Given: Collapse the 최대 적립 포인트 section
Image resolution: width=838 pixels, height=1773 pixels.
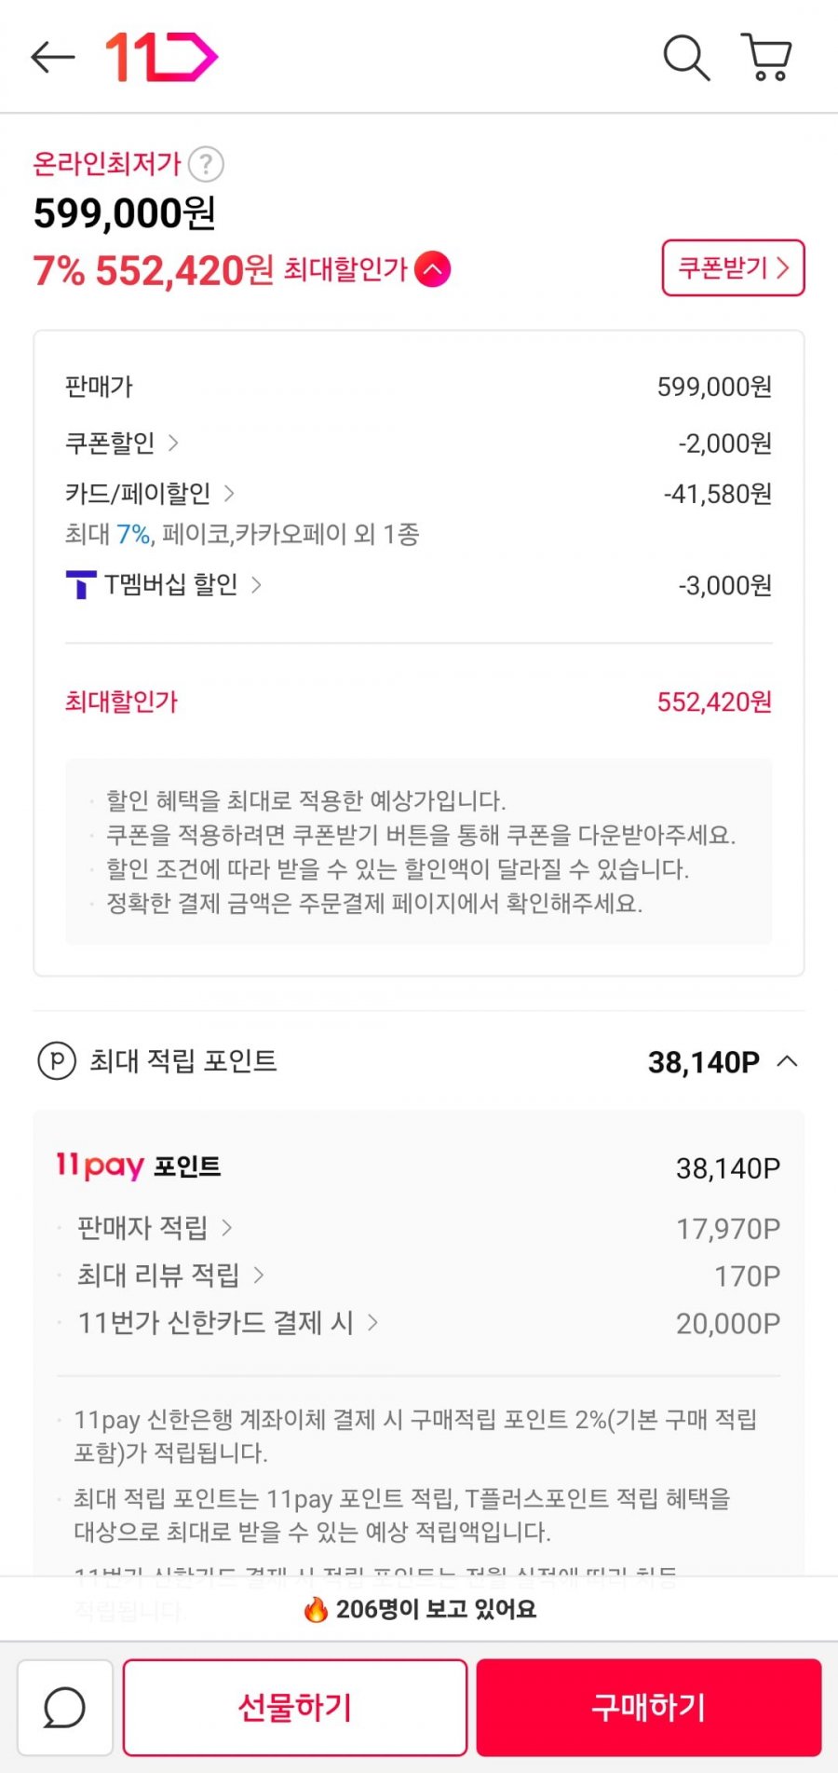Looking at the screenshot, I should coord(787,1061).
